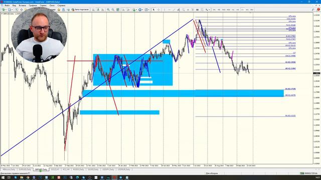321x180 pixels.
Task: Open the Файл menu
Action: (x=7, y=5)
